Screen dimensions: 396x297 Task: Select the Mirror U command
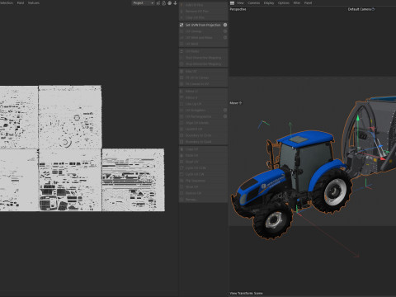pyautogui.click(x=203, y=92)
